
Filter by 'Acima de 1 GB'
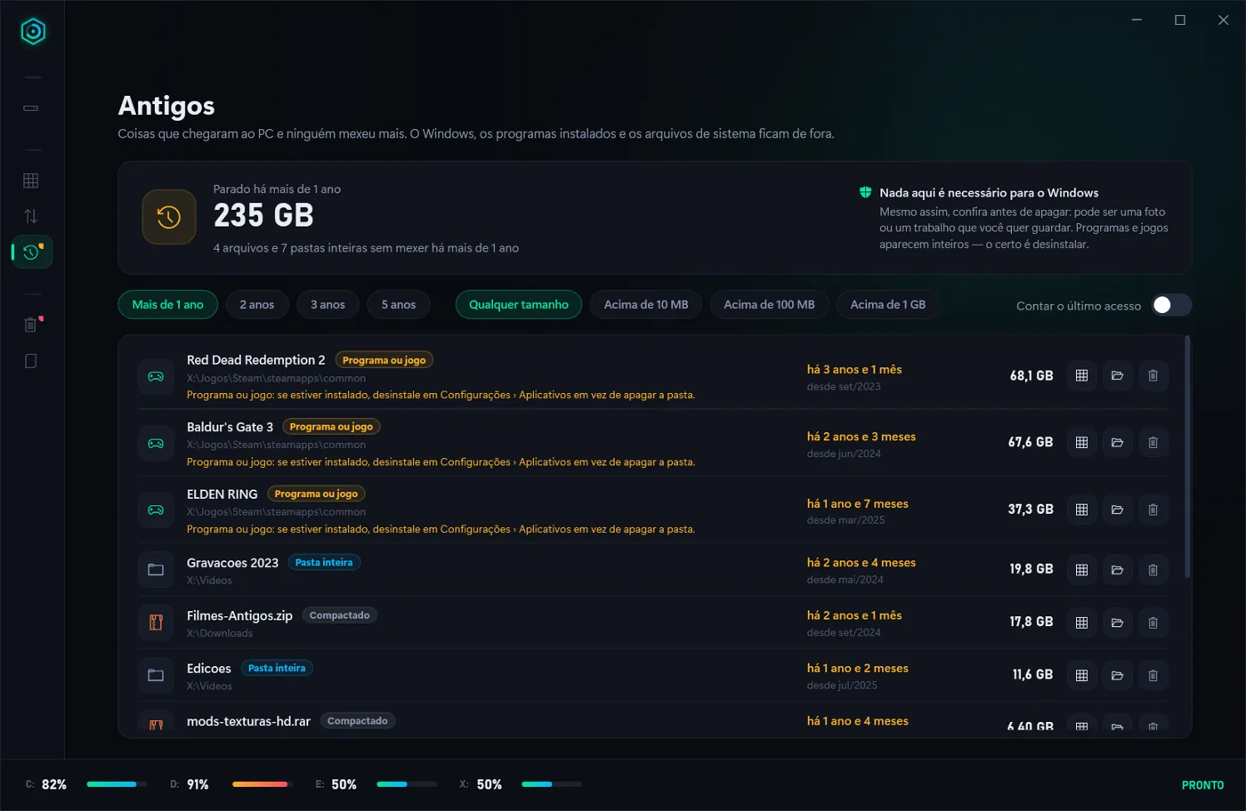coord(887,304)
